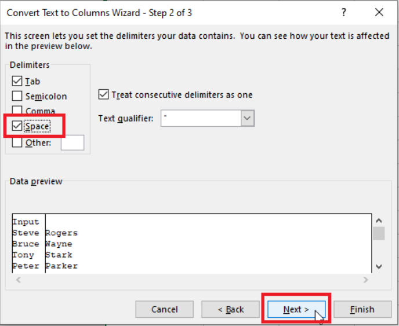Click the data preview vertical scrollbar thumb
The width and height of the screenshot is (399, 326).
379,233
